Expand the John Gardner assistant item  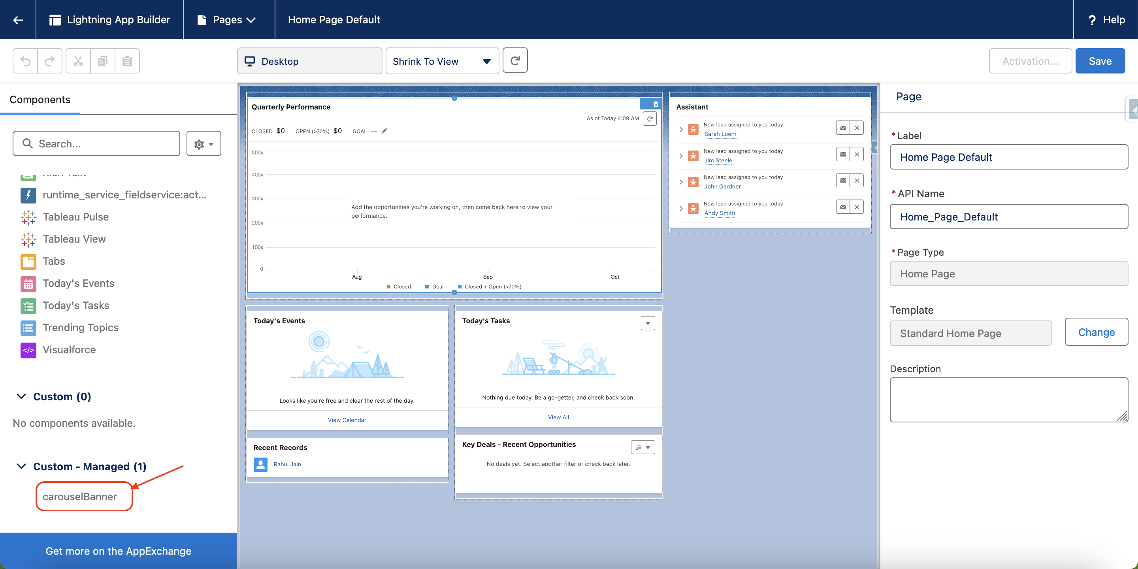tap(681, 182)
